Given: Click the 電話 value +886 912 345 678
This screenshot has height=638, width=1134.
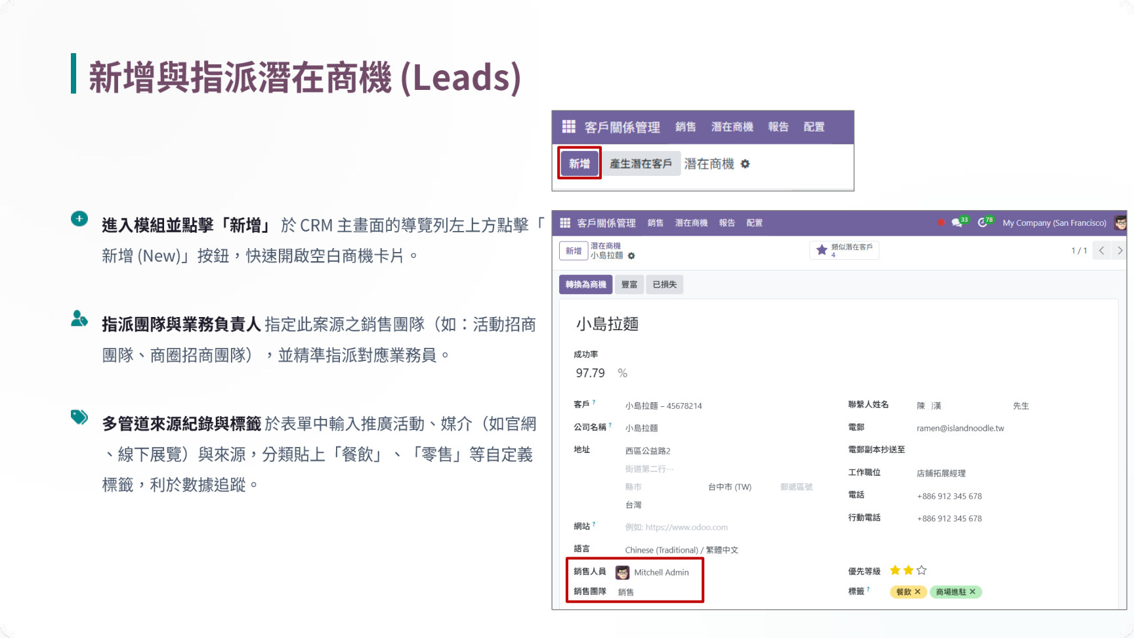Looking at the screenshot, I should click(949, 496).
